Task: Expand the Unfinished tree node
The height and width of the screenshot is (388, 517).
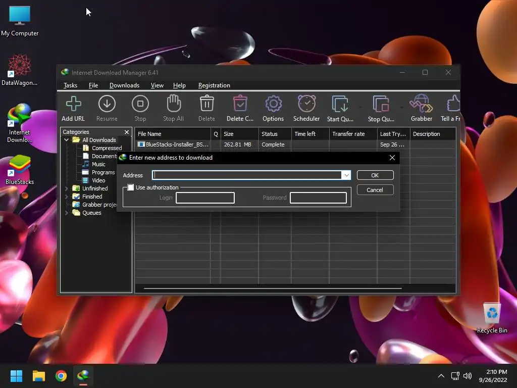Action: point(67,188)
